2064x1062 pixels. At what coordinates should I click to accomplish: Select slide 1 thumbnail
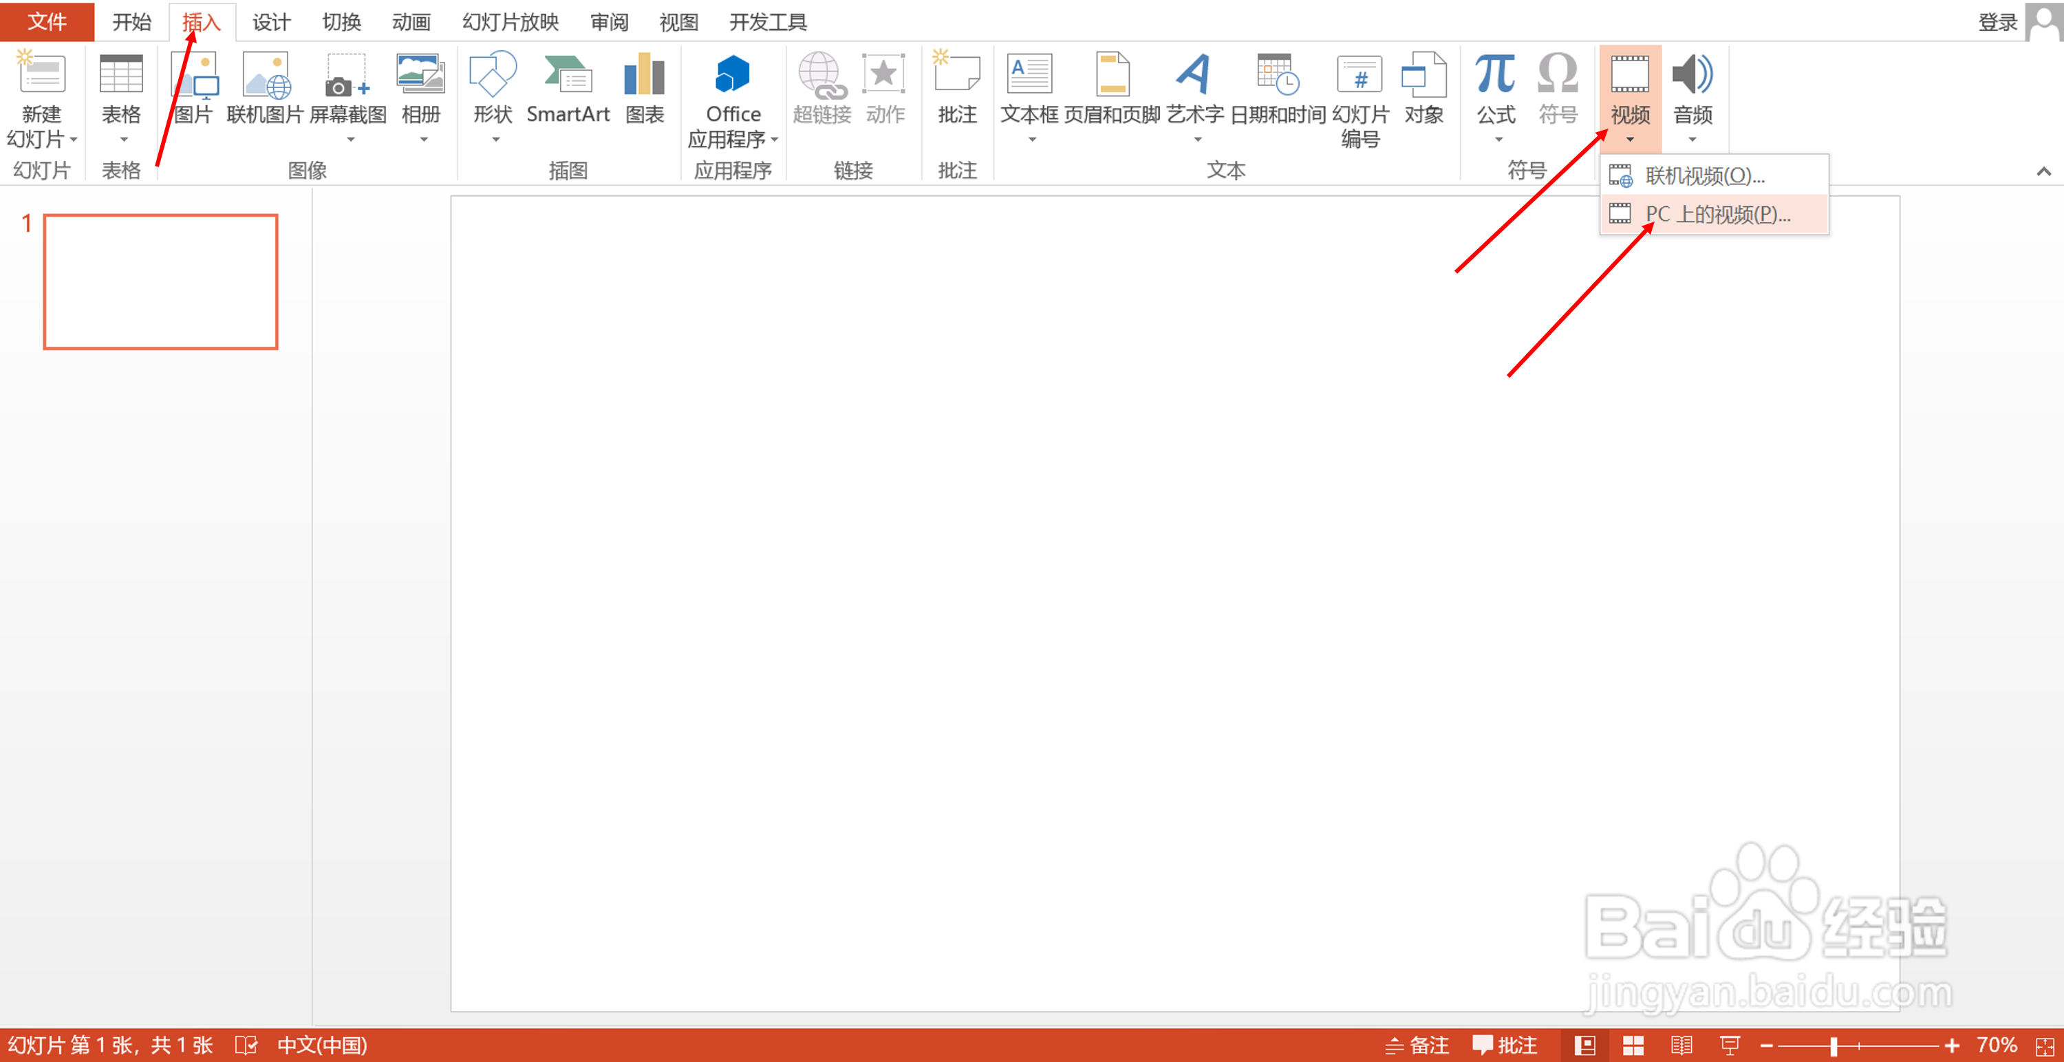(x=160, y=281)
